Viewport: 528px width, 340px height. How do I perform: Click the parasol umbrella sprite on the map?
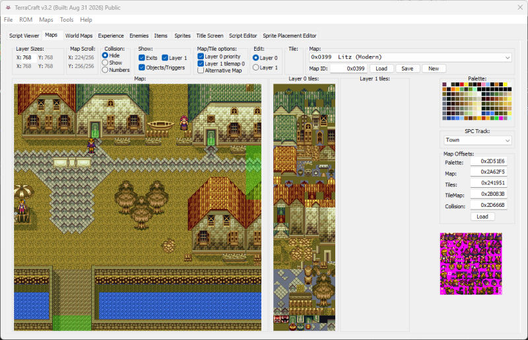point(23,191)
